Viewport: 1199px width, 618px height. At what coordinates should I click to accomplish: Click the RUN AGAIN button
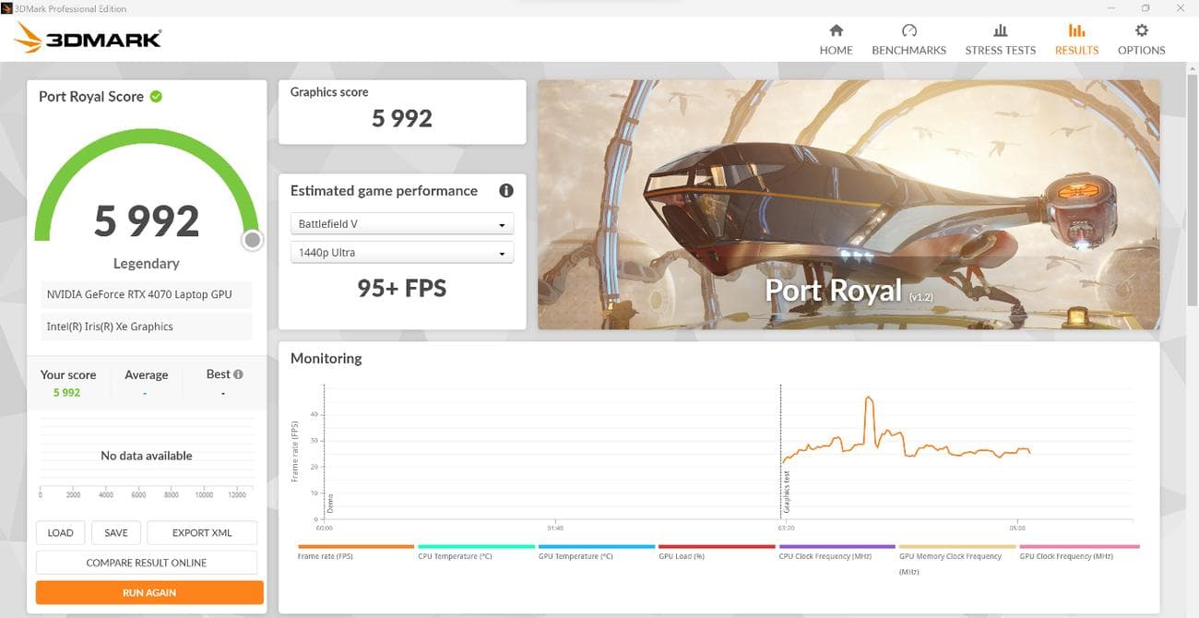tap(148, 592)
